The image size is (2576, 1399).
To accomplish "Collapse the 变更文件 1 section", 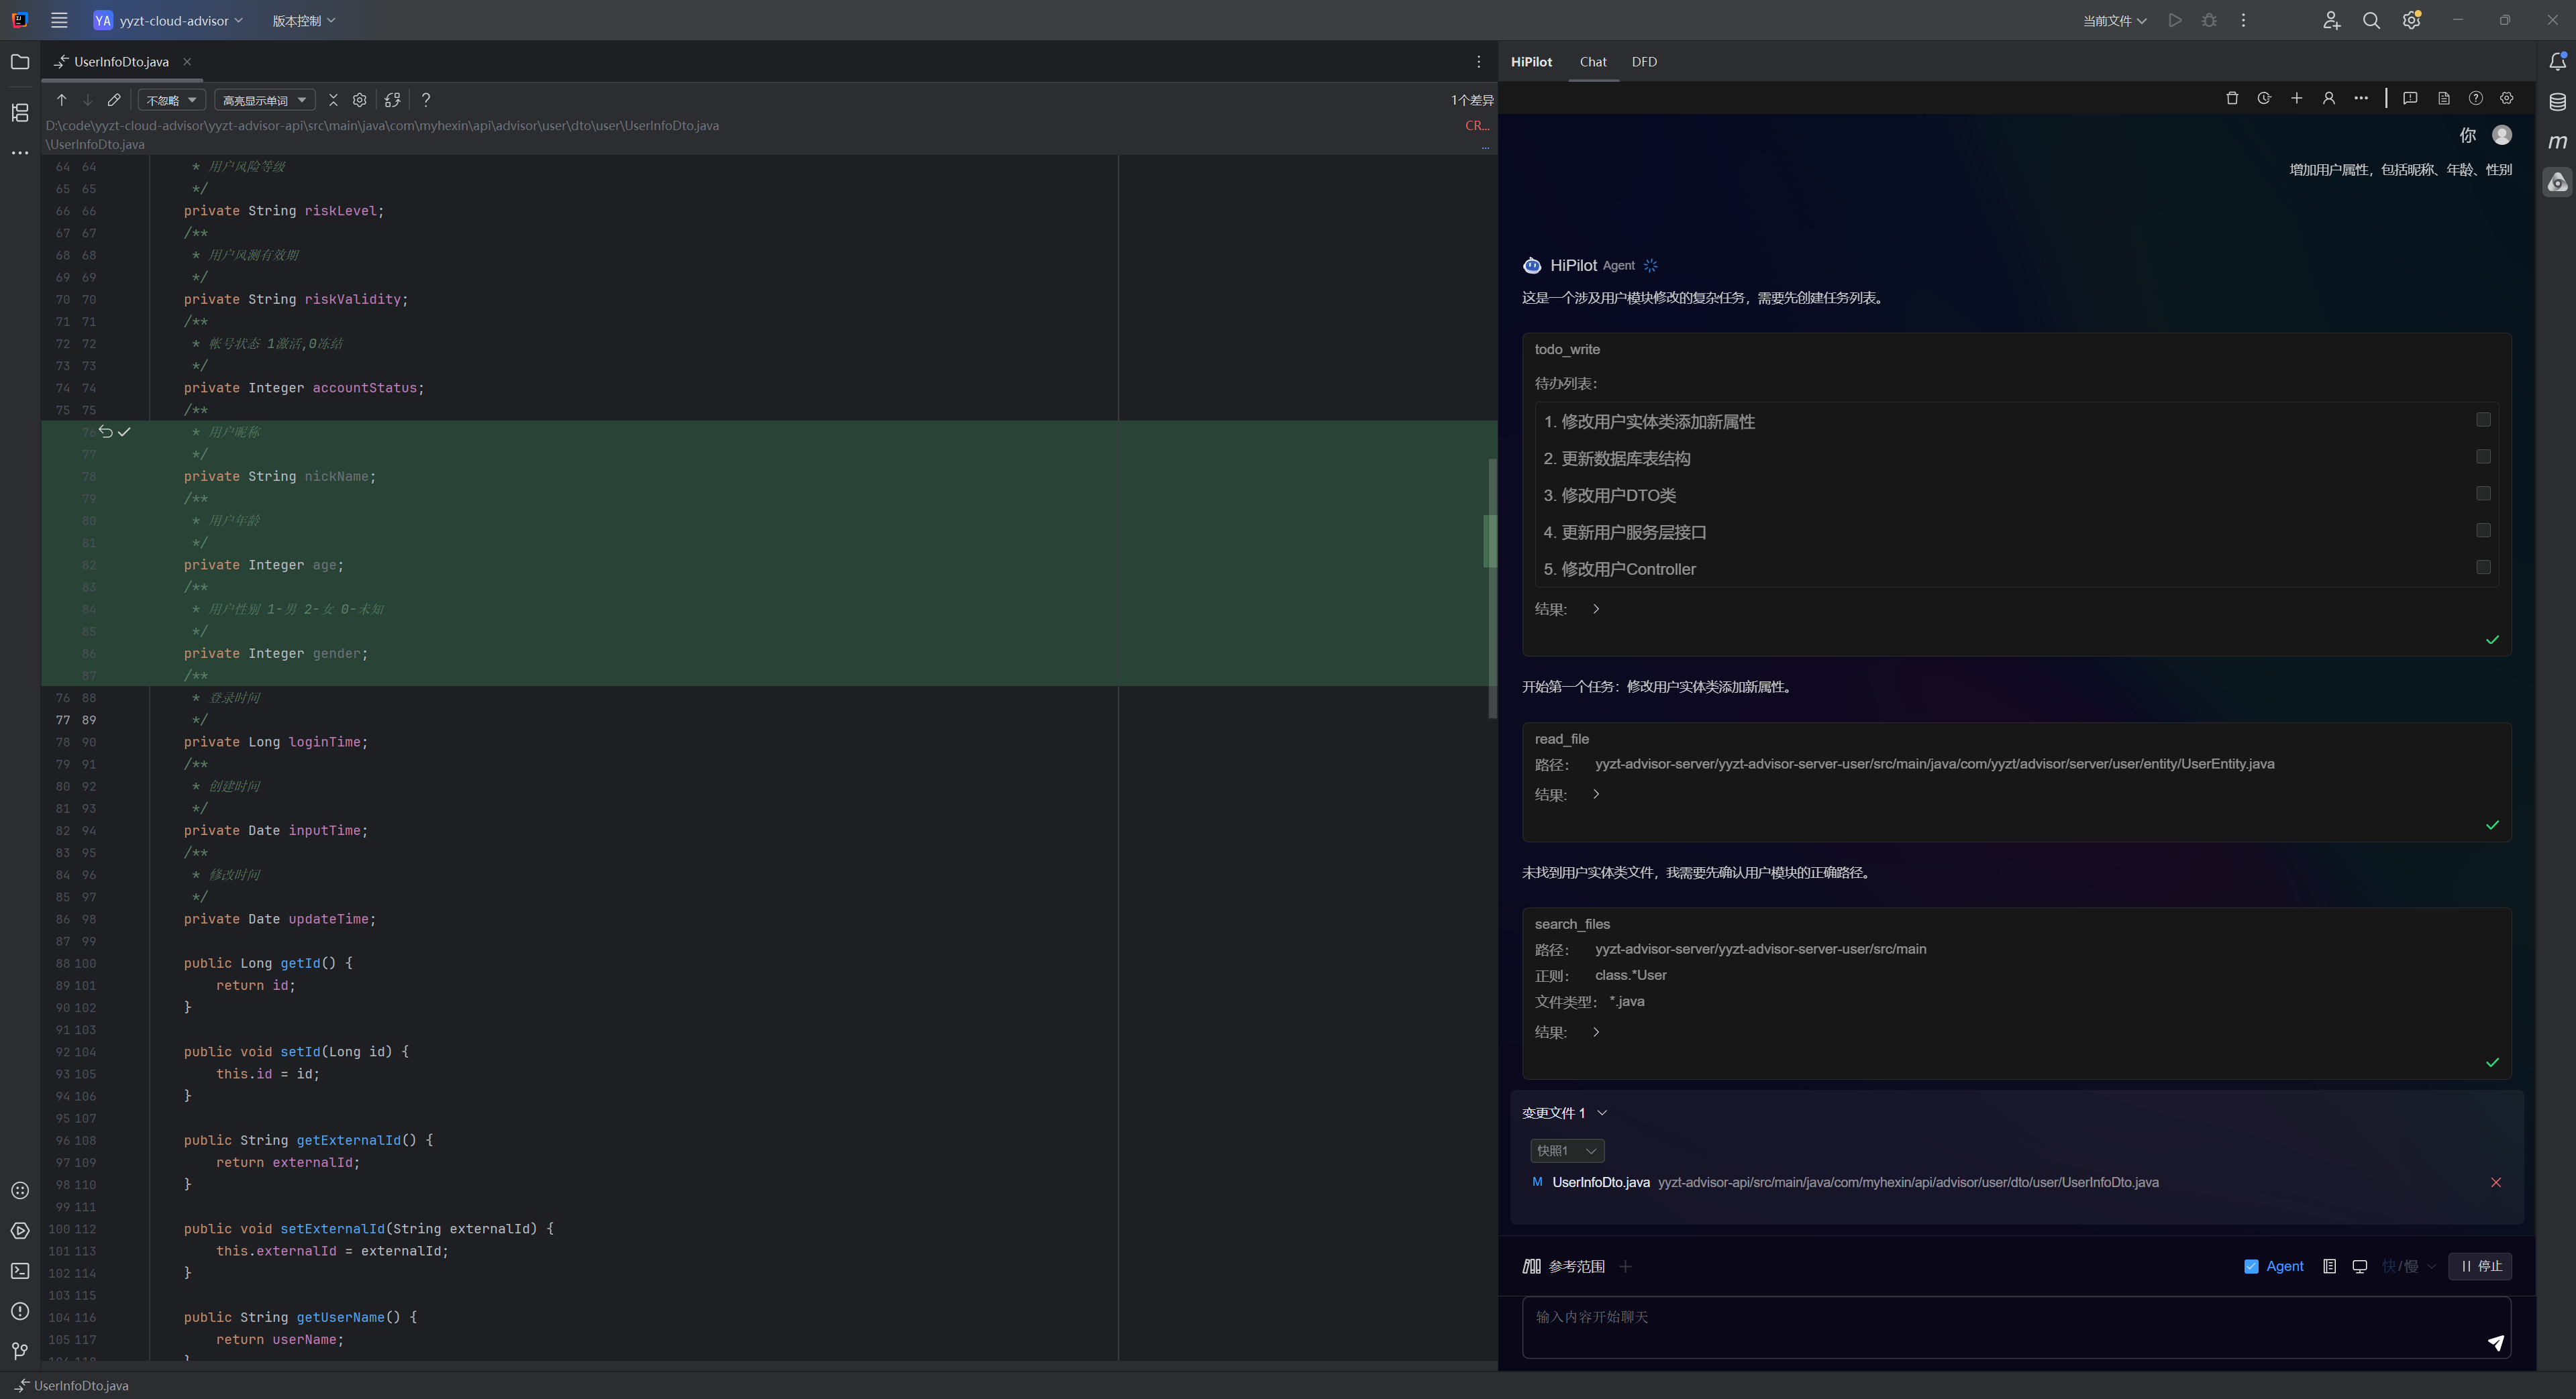I will (1602, 1113).
